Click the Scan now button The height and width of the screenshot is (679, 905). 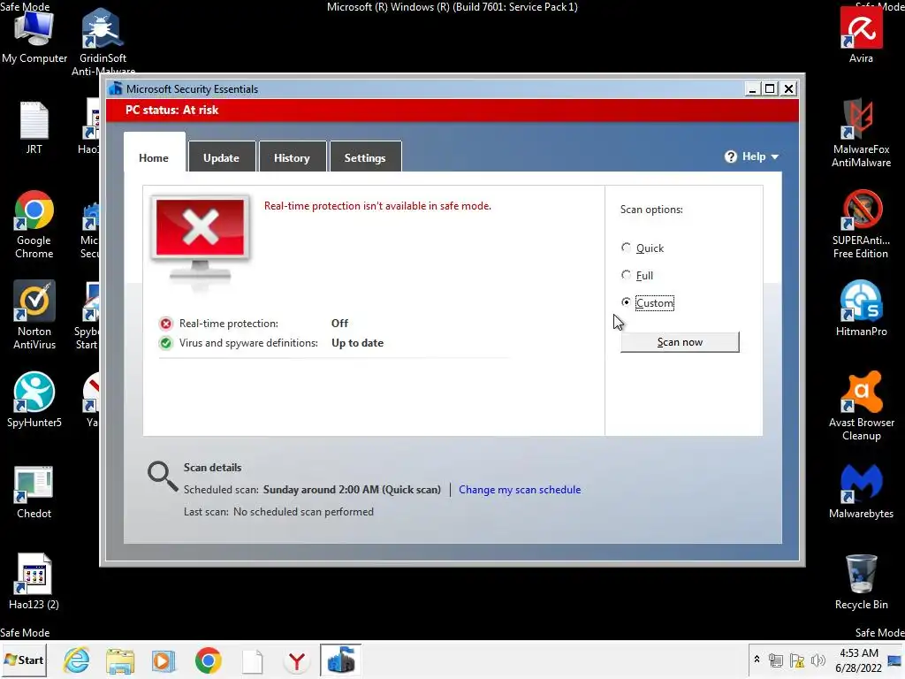tap(680, 342)
